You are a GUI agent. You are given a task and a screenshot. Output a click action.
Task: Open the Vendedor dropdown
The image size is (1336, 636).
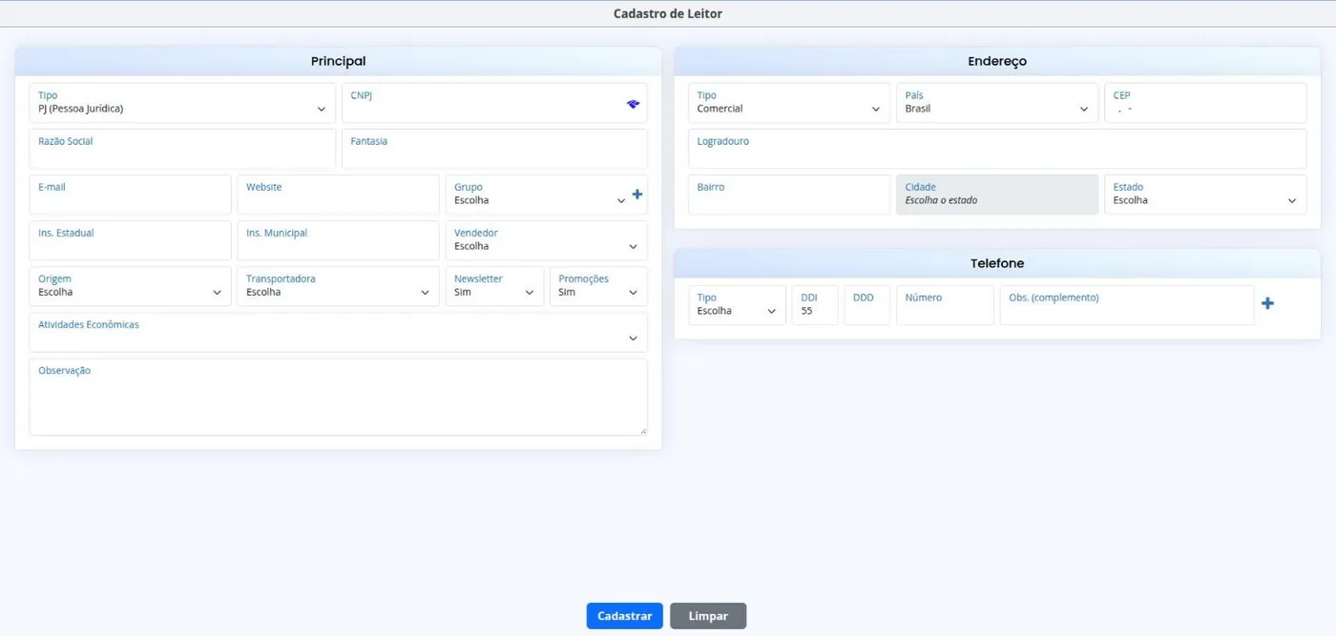click(546, 240)
